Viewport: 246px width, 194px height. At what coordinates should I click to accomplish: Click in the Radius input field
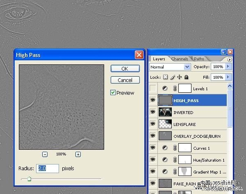pos(48,169)
